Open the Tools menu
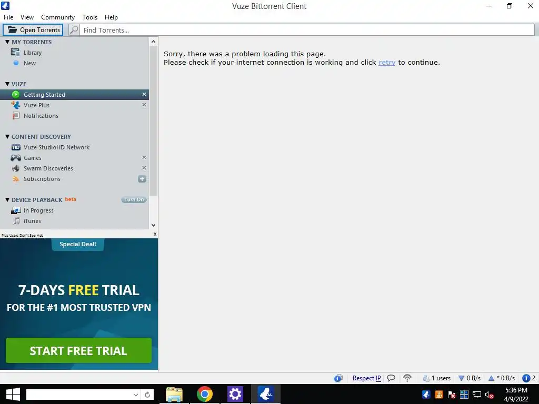 (x=89, y=17)
